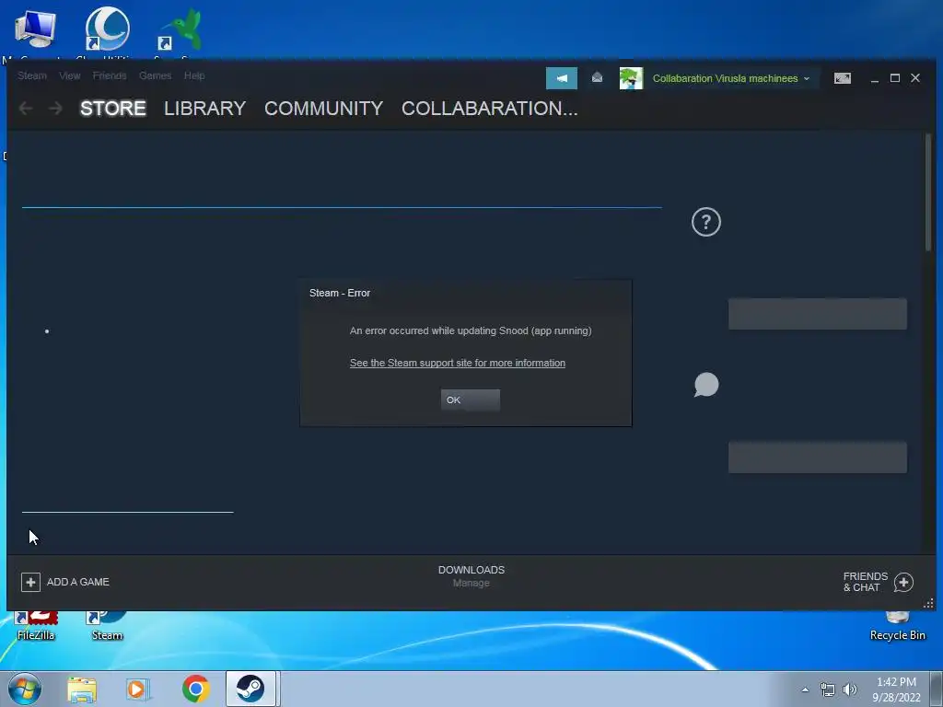Open the Steam menu
The image size is (943, 707).
(32, 75)
